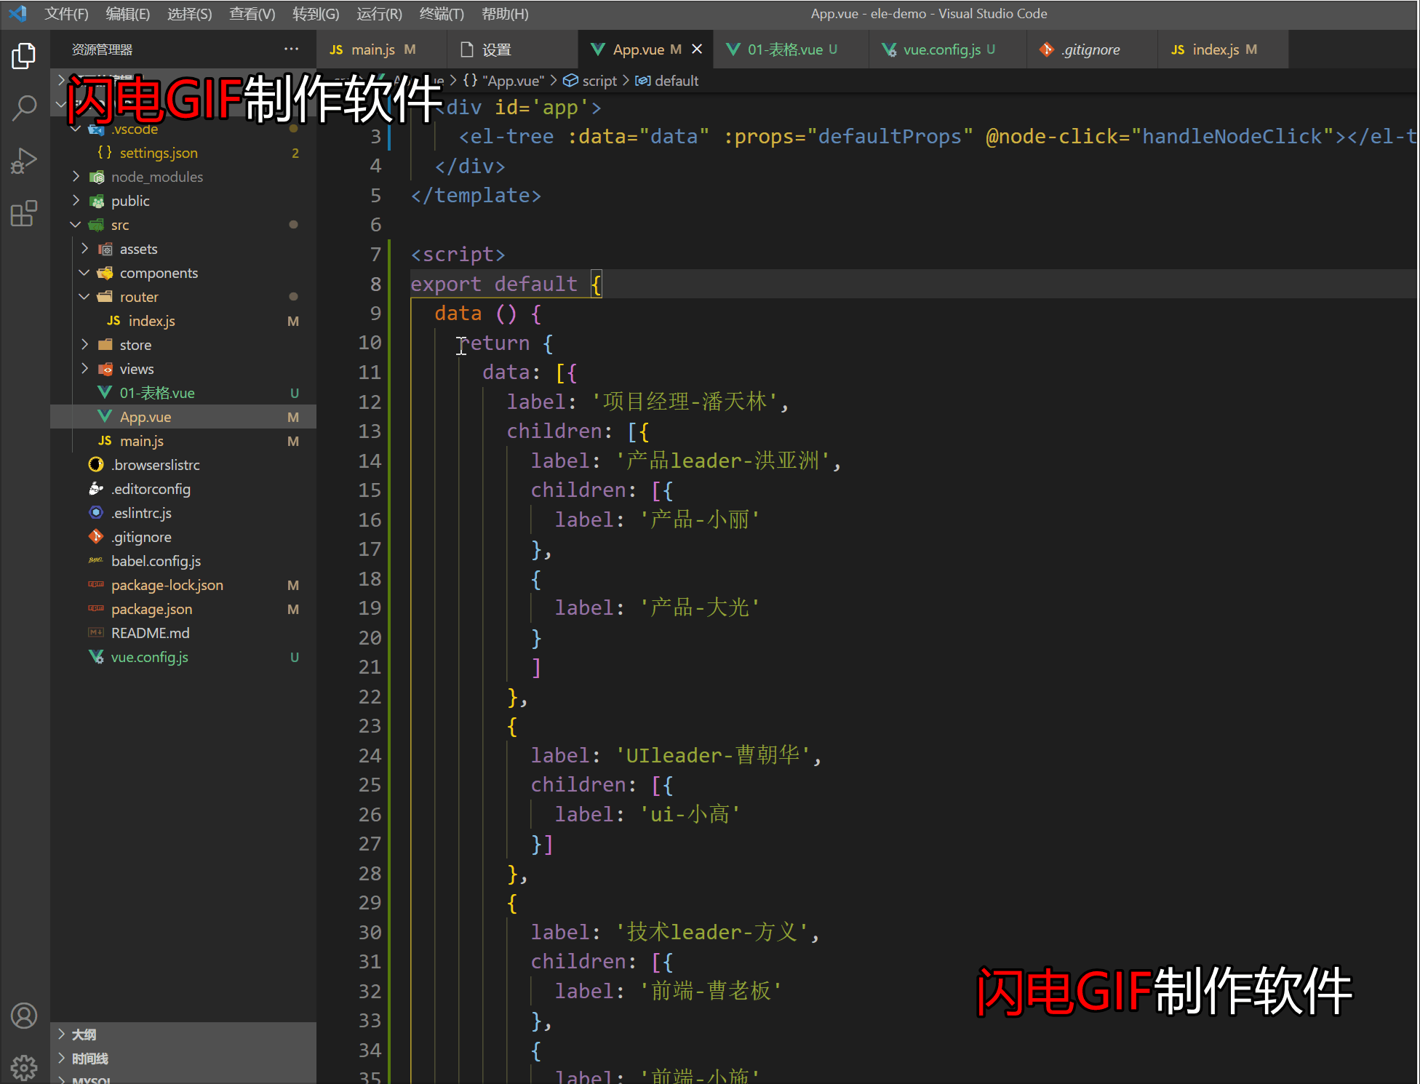This screenshot has height=1084, width=1420.
Task: Click 'script' in the breadcrumb bar
Action: click(599, 80)
